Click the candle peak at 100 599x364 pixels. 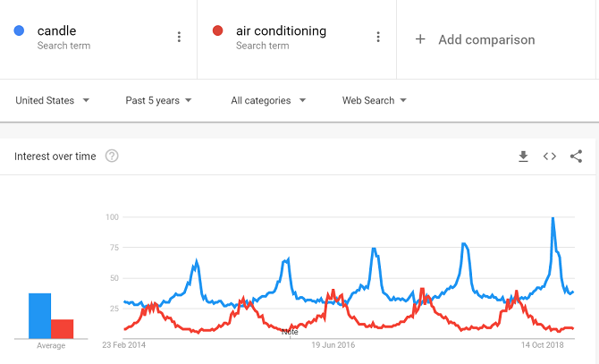point(553,217)
